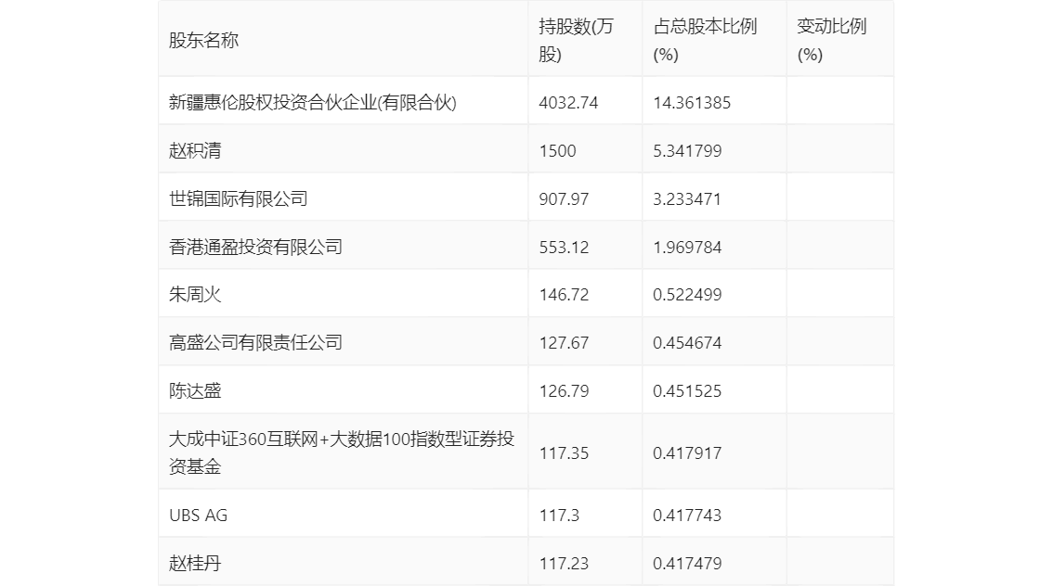
Task: Click holding value 117.35
Action: (565, 453)
